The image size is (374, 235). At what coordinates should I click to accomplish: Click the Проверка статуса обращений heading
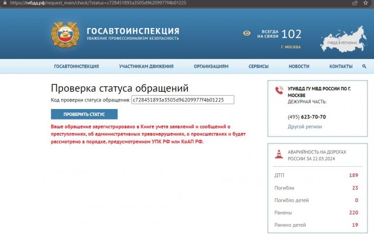click(119, 88)
